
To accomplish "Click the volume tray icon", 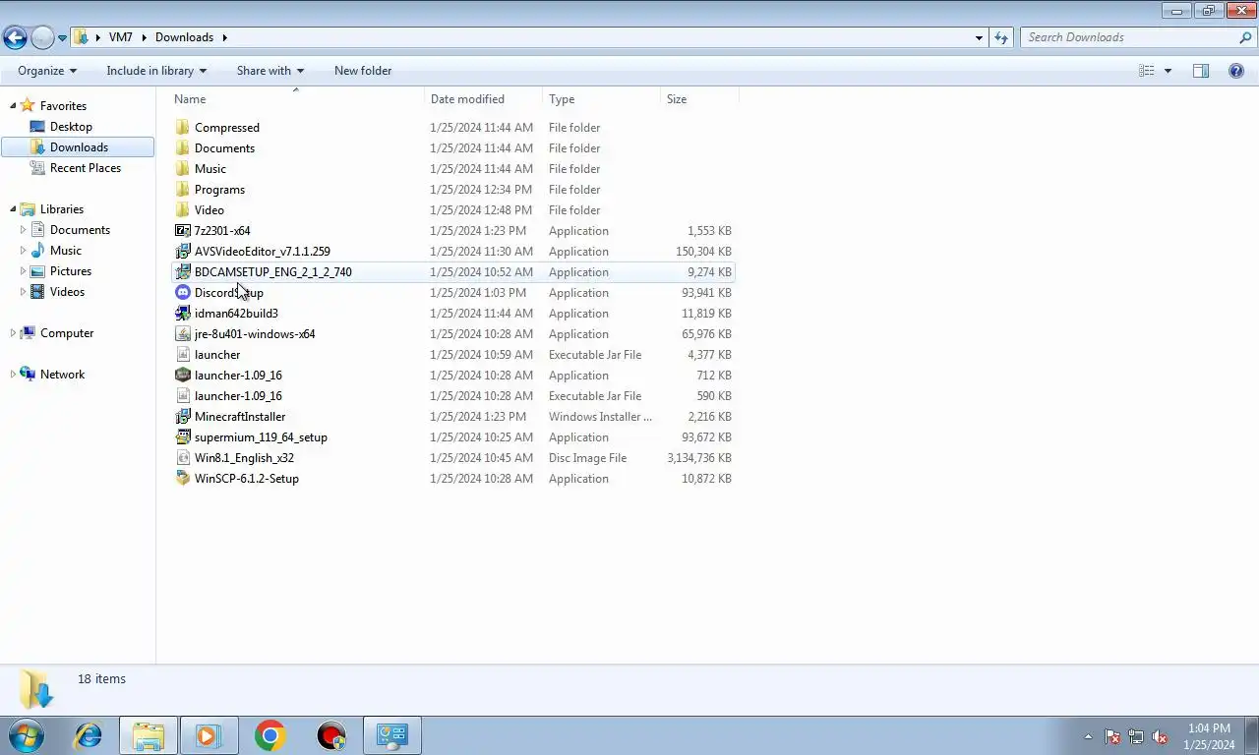I will (x=1160, y=736).
